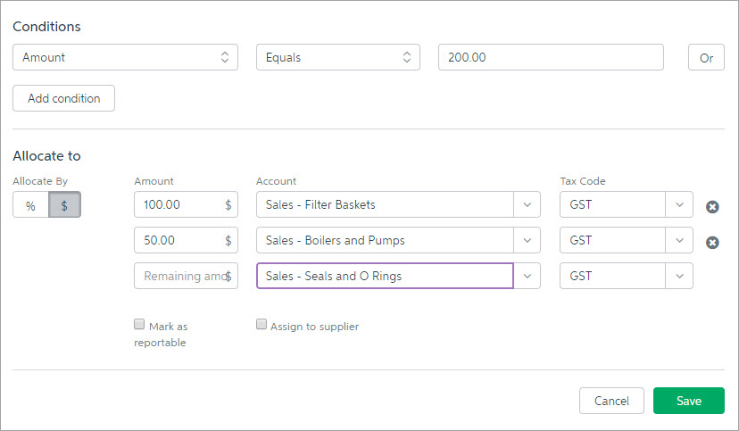The image size is (739, 431).
Task: Remove the Sales - Boilers and Pumps row
Action: tap(712, 243)
